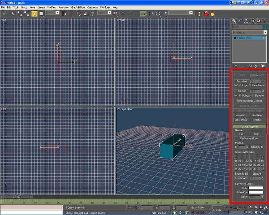Click the Unlink Selection icon
Screen dimensions: 269x215
(x=26, y=13)
